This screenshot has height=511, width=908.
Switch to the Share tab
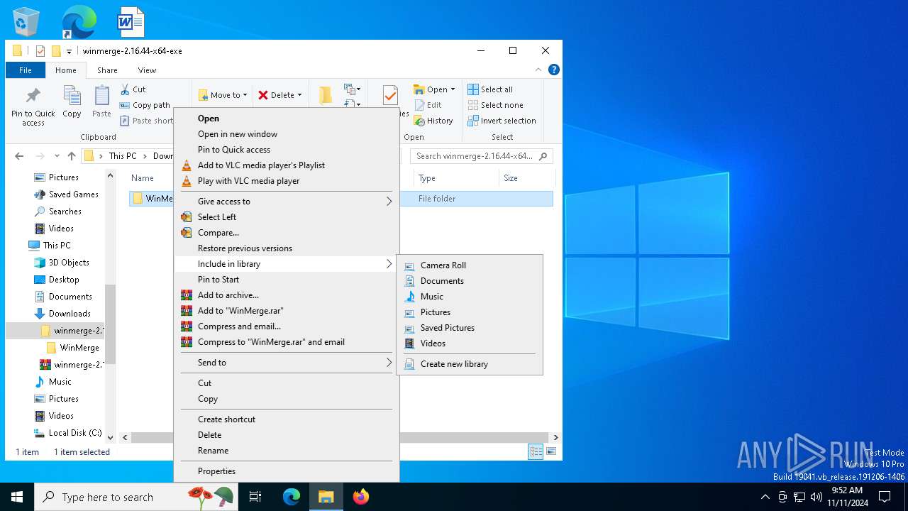[107, 70]
